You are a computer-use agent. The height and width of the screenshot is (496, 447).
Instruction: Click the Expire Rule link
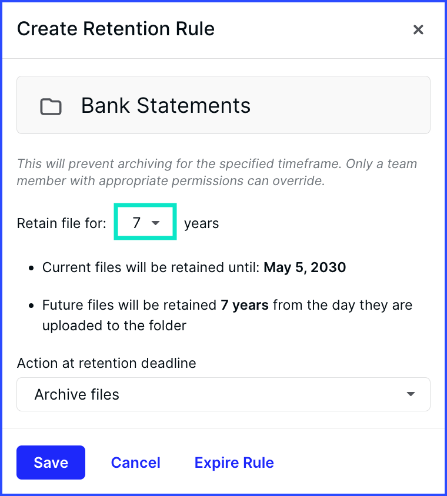pyautogui.click(x=234, y=463)
